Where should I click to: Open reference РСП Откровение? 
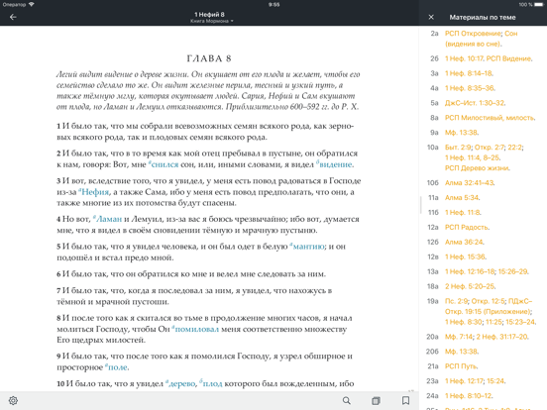473,34
